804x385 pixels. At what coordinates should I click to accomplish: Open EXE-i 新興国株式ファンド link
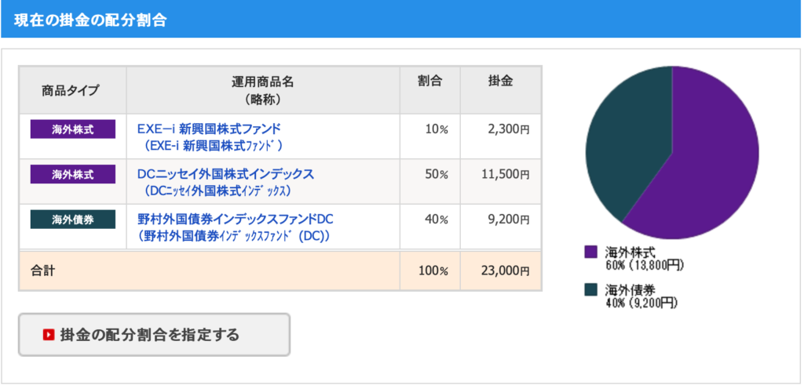(210, 128)
